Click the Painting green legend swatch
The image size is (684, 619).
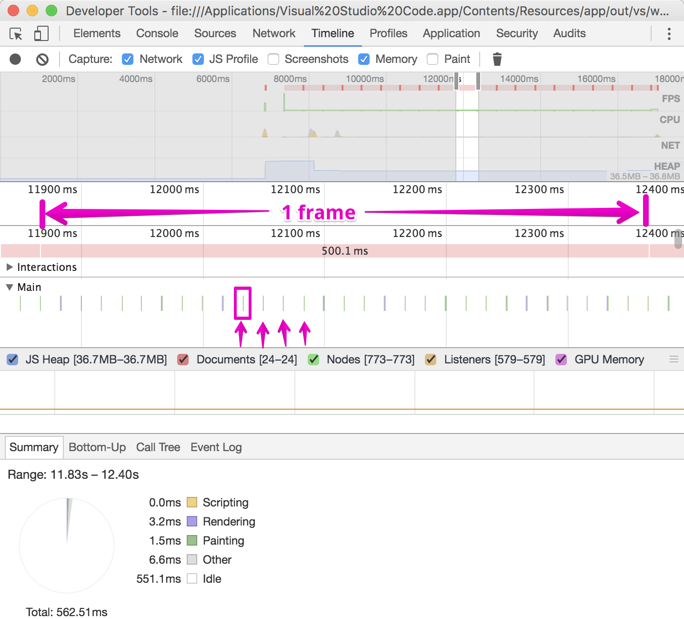[x=192, y=540]
